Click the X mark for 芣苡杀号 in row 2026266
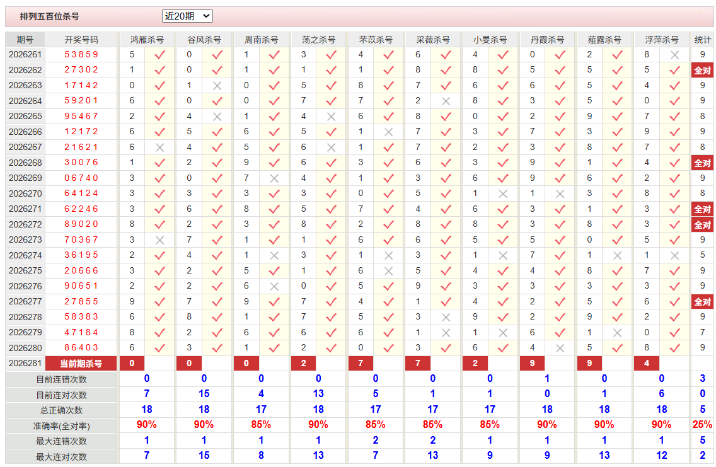This screenshot has width=716, height=467. pos(389,132)
